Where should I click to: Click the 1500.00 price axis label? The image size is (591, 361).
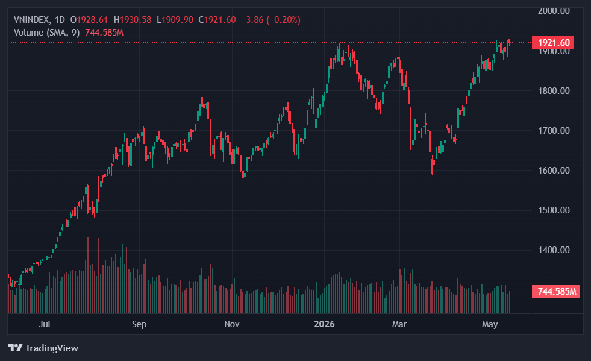click(554, 210)
